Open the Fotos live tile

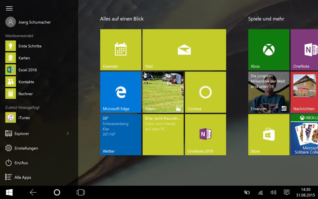tap(163, 92)
